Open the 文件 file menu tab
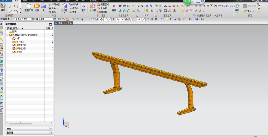The width and height of the screenshot is (268, 137). (x=6, y=1)
